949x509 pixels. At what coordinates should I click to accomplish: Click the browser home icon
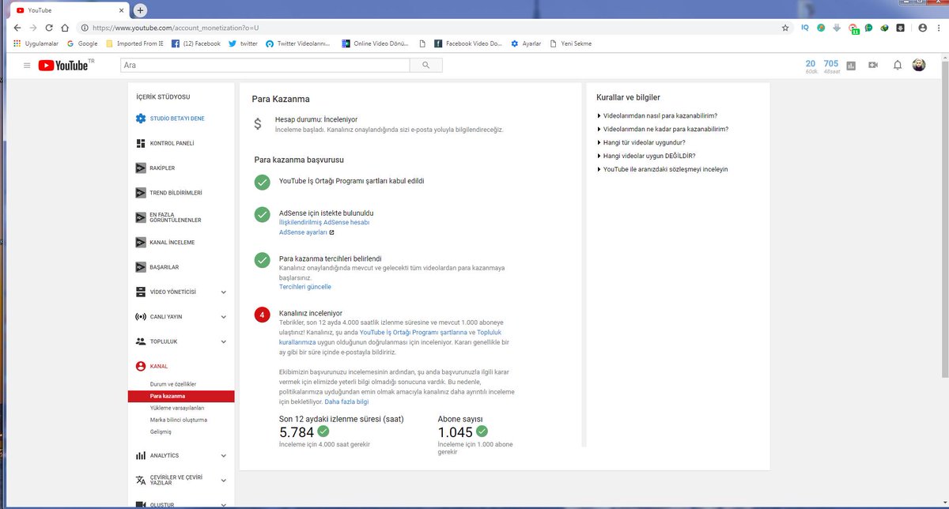65,27
